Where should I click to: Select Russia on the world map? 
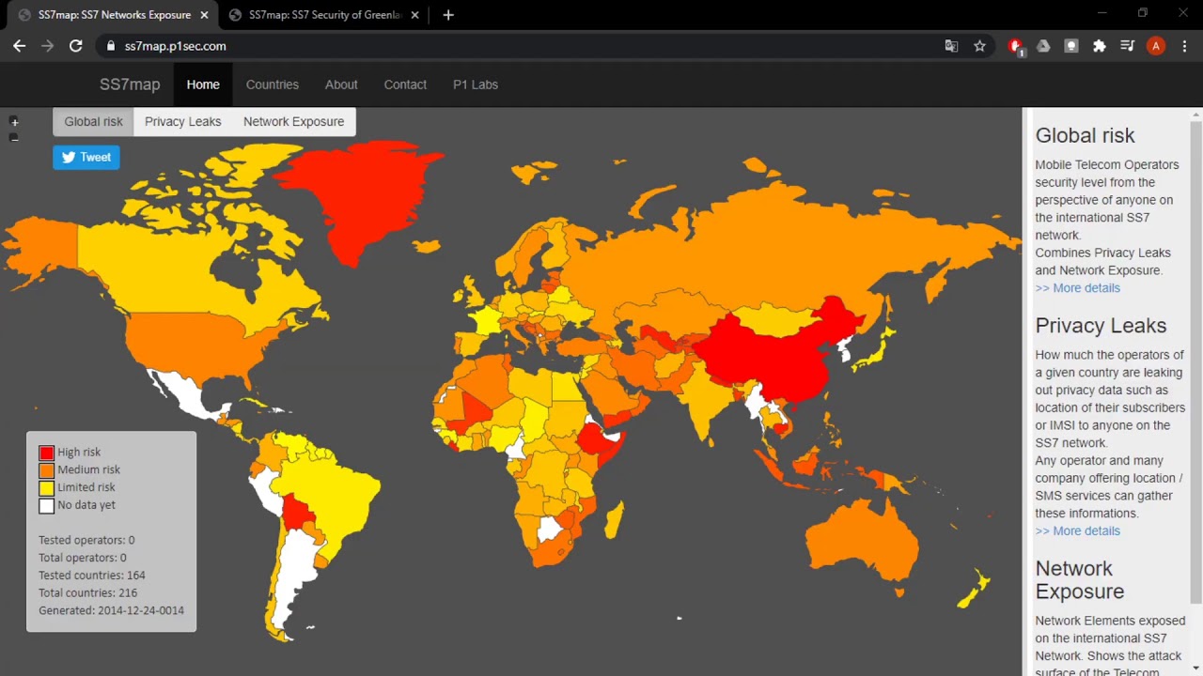coord(752,244)
